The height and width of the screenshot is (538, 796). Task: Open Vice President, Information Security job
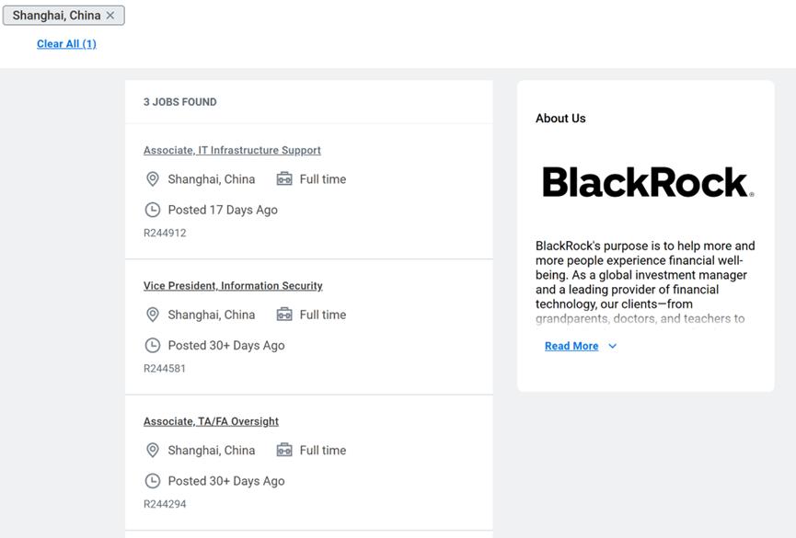pos(233,286)
